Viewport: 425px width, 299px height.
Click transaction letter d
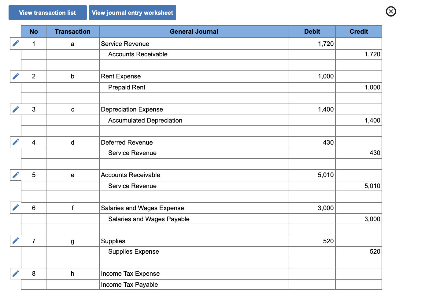coord(73,142)
